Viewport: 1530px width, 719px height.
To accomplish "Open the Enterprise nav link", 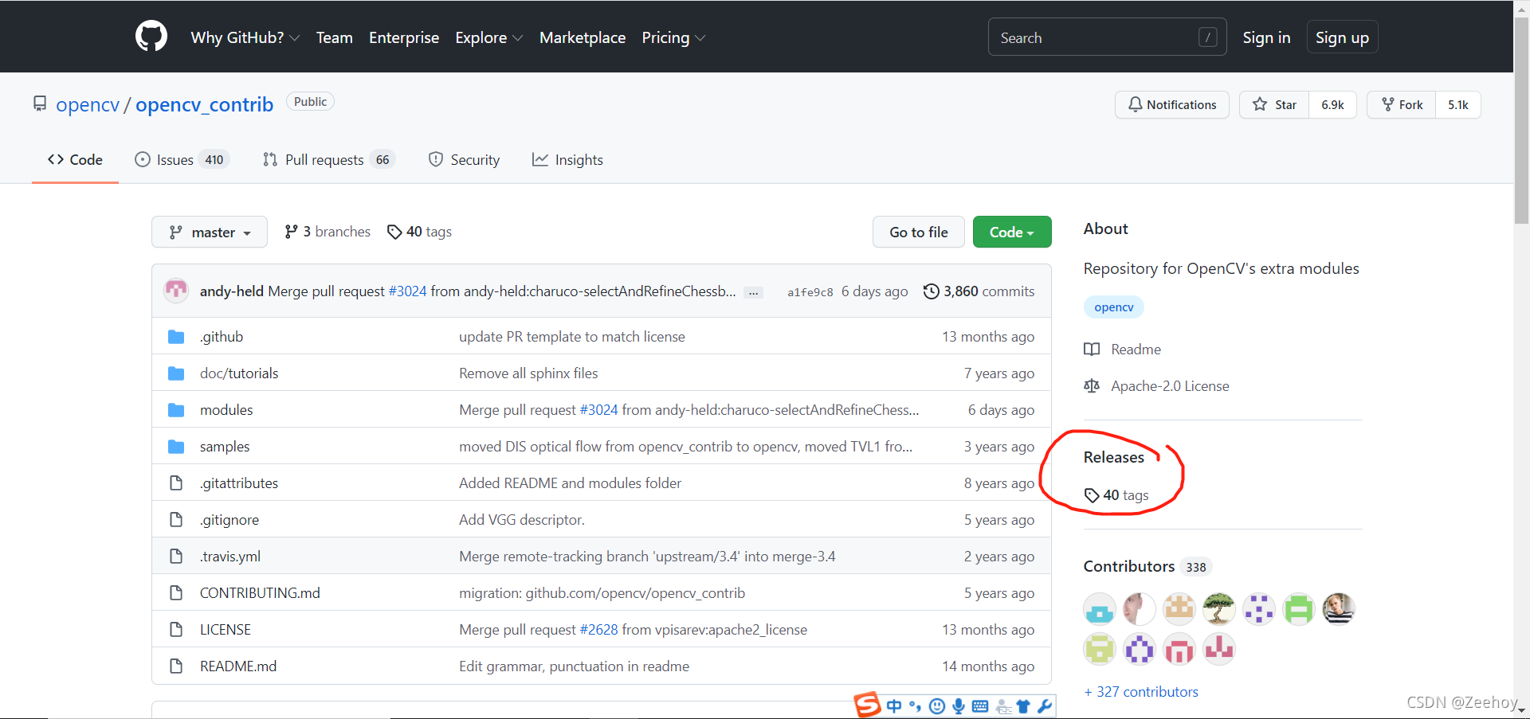I will (x=404, y=37).
